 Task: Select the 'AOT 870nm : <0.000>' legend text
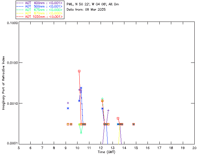coord(44,13)
